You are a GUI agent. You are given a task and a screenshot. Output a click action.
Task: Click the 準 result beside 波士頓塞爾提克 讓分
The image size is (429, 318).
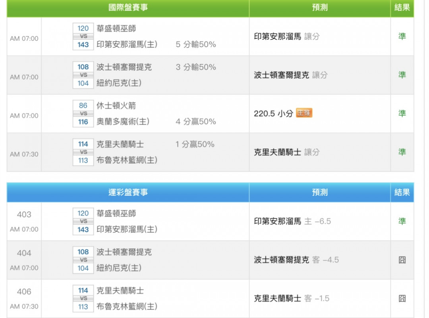pyautogui.click(x=402, y=75)
